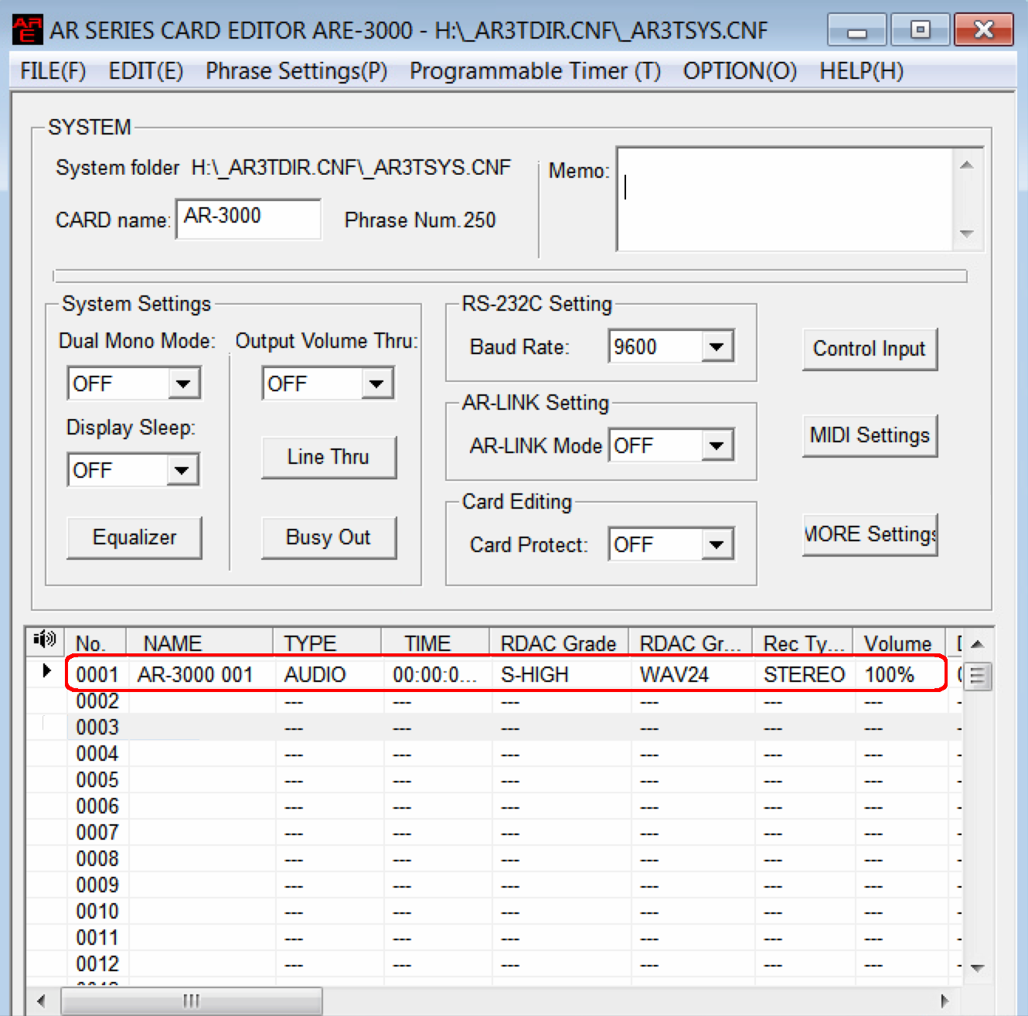Click the Volume column header
The height and width of the screenshot is (1016, 1028).
click(x=899, y=643)
